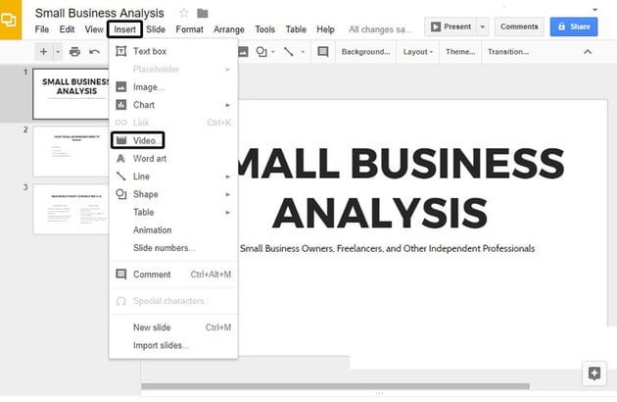Click the All changes saved status text
617x402 pixels.
[381, 29]
